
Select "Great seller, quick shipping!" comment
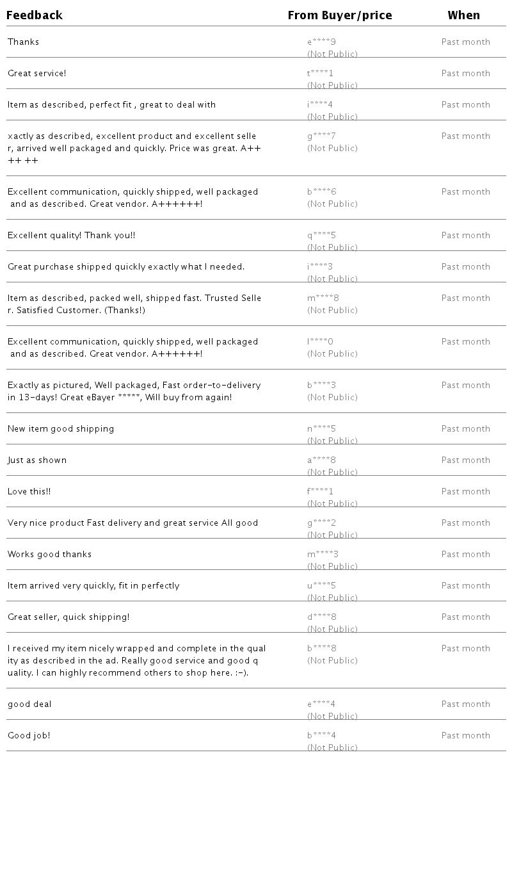tap(68, 617)
